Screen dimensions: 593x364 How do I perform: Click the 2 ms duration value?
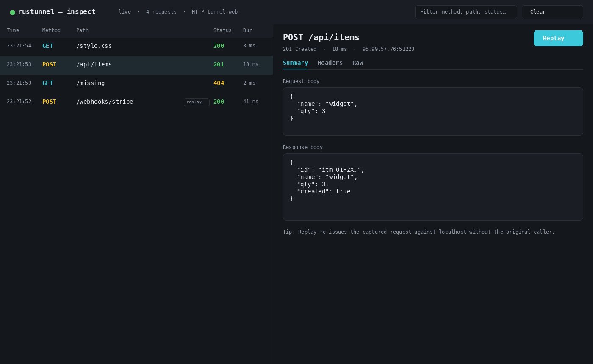click(x=249, y=83)
